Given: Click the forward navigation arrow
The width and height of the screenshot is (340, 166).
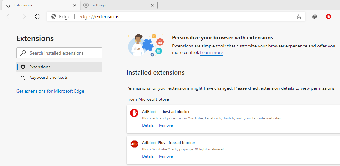Looking at the screenshot, I should click(23, 16).
